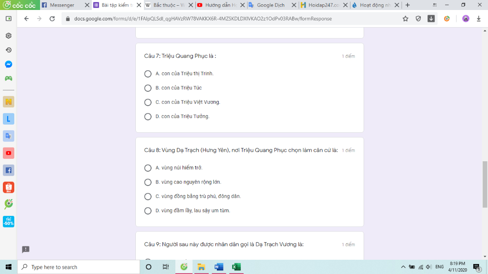Open Task View on the taskbar
488x274 pixels.
(165, 267)
